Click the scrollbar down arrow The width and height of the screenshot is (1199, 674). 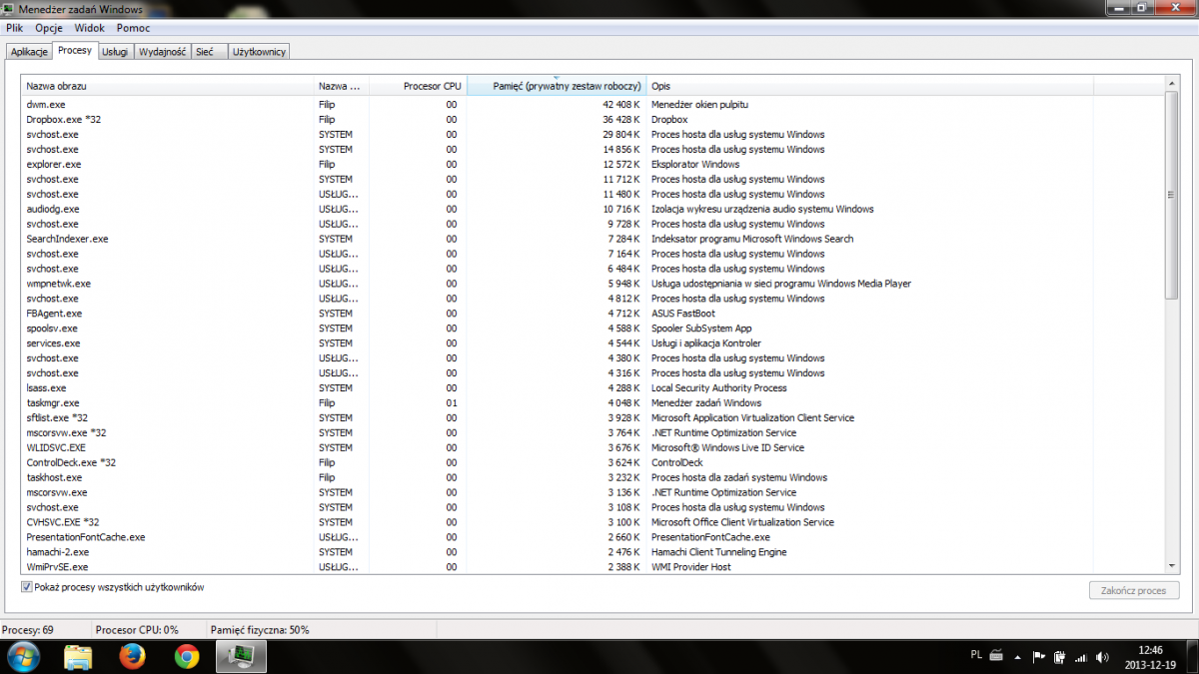pos(1171,566)
